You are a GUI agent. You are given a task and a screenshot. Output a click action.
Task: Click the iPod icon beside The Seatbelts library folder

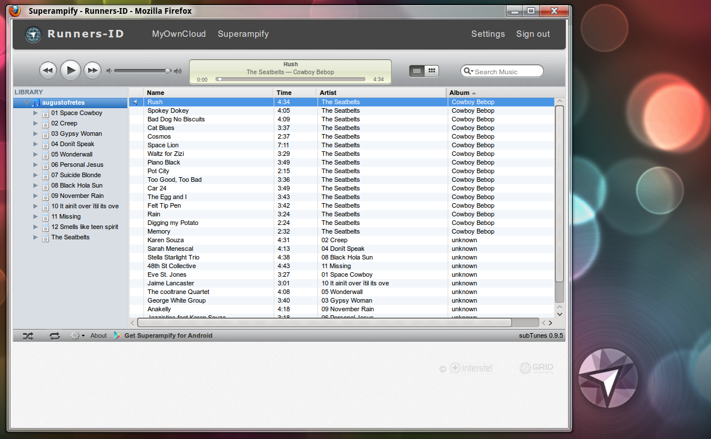click(46, 238)
